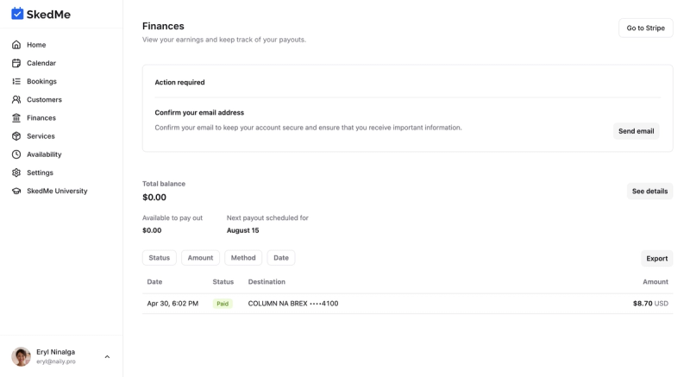
Task: Click the $8.70 USD amount
Action: coord(650,304)
